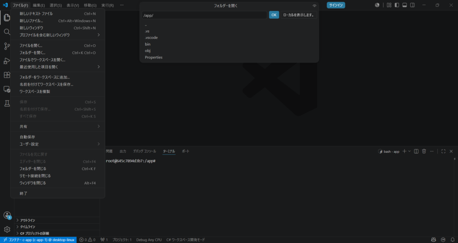Open the 選択(S) menu

(x=55, y=5)
